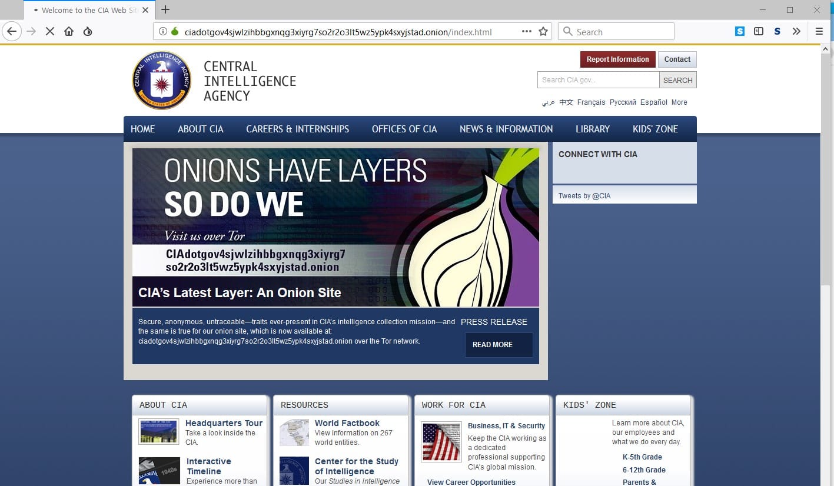Image resolution: width=834 pixels, height=486 pixels.
Task: Click the Headquarters Tour thumbnail
Action: [x=159, y=431]
